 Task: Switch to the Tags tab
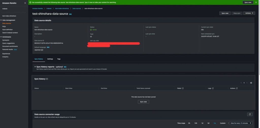click(x=59, y=59)
